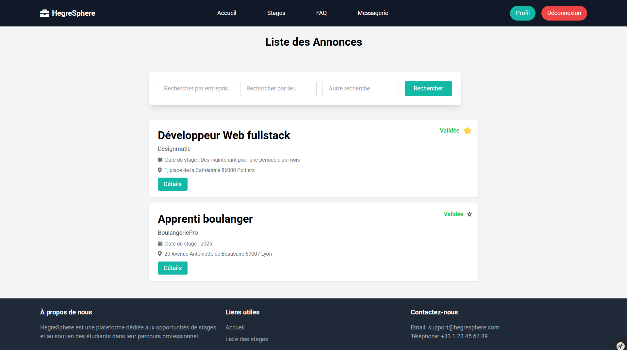Open the Profil page button
627x350 pixels.
tap(522, 13)
